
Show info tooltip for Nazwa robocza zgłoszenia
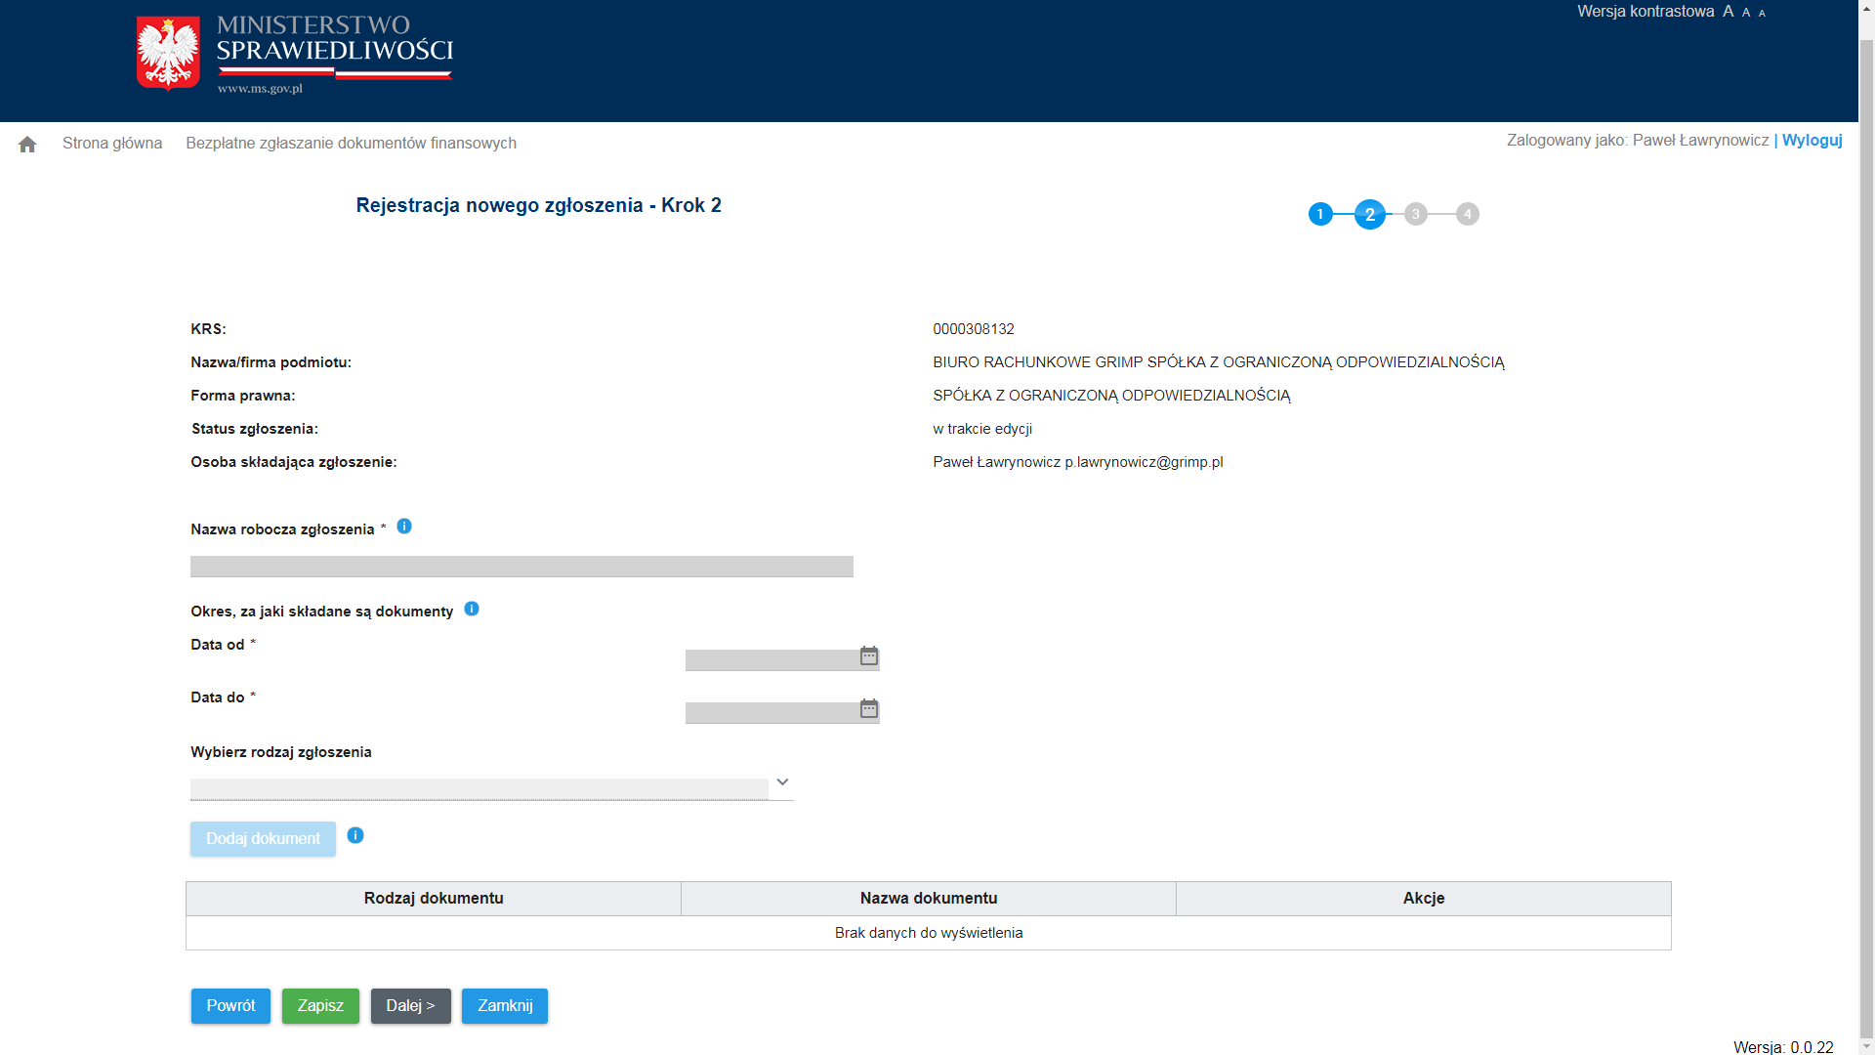coord(404,527)
